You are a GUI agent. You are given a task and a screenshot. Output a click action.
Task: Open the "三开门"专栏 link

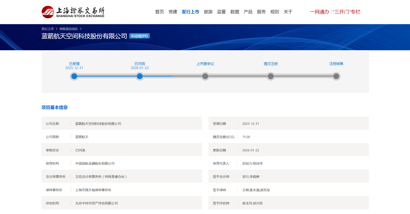click(347, 12)
